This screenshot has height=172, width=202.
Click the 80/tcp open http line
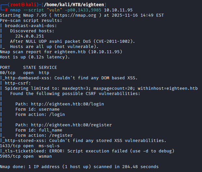click(25, 72)
